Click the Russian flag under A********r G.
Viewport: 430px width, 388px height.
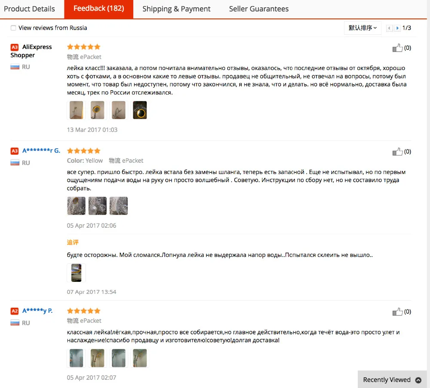coord(15,163)
